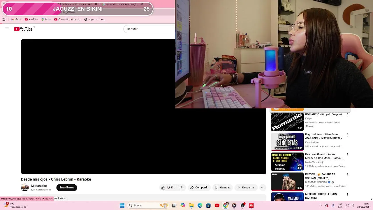This screenshot has width=373, height=210.
Task: Open Task View from the taskbar
Action: pyautogui.click(x=174, y=205)
